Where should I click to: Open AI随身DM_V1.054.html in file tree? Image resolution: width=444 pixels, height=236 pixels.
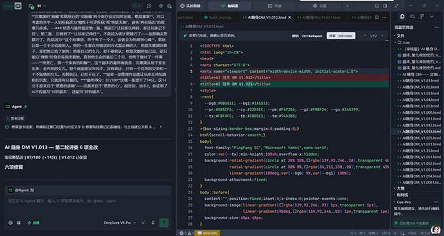coord(421,176)
